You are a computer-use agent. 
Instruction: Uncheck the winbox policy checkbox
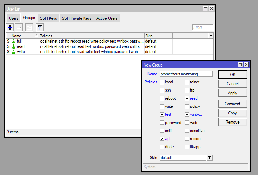pyautogui.click(x=187, y=114)
